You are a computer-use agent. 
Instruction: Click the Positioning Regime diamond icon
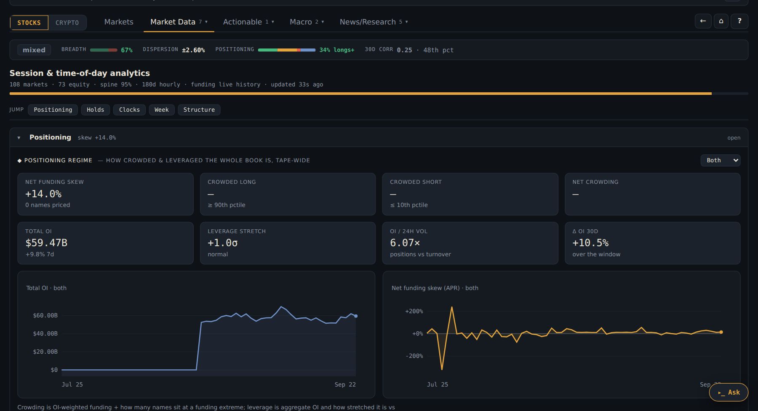[19, 161]
